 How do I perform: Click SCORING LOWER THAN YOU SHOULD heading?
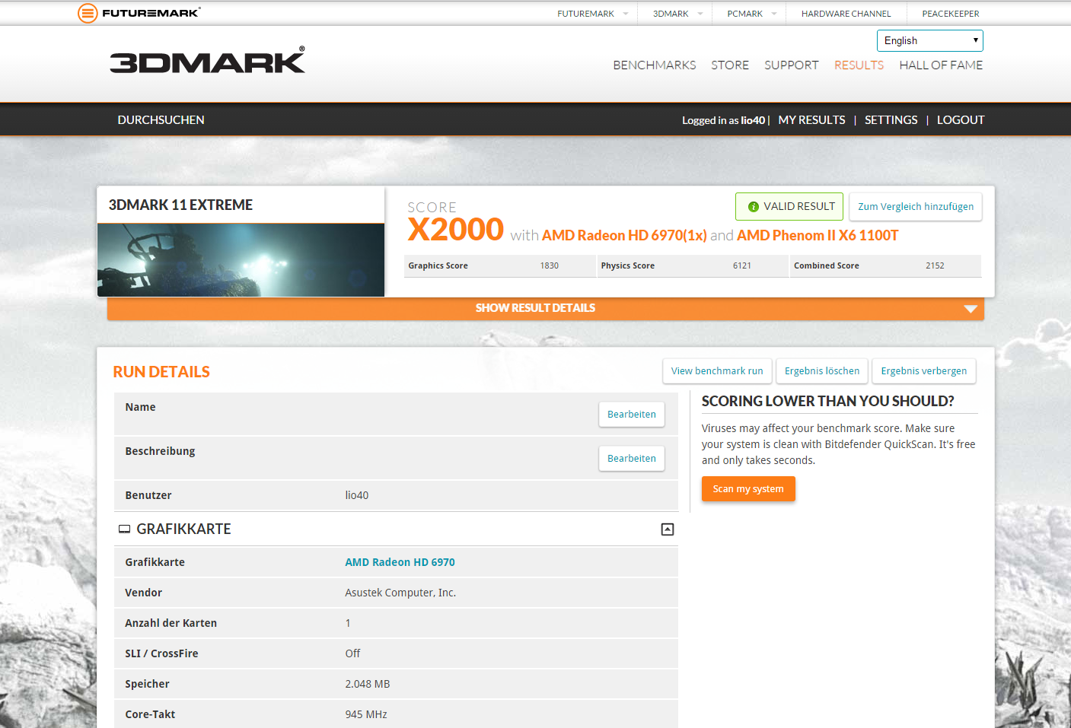(828, 401)
